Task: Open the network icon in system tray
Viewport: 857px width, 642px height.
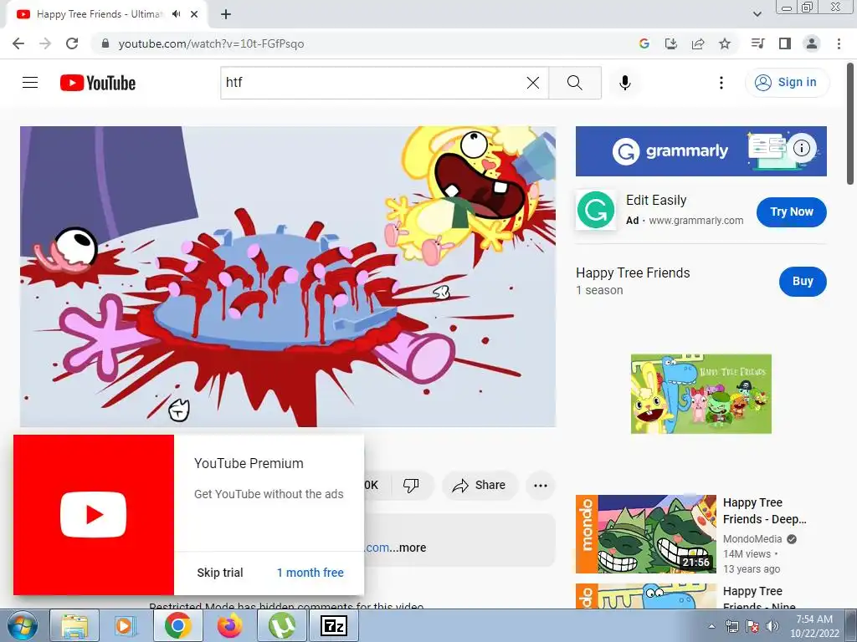Action: coord(731,626)
